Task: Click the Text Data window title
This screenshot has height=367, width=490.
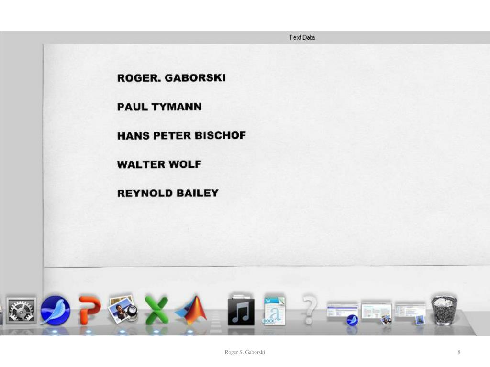Action: tap(302, 37)
